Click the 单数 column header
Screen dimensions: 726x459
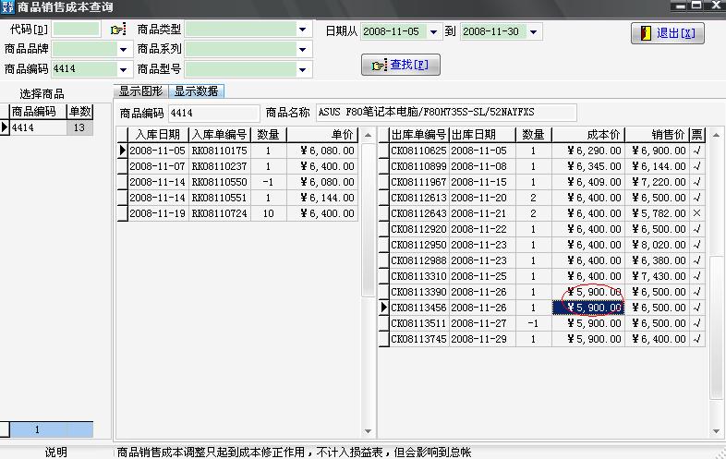[79, 111]
